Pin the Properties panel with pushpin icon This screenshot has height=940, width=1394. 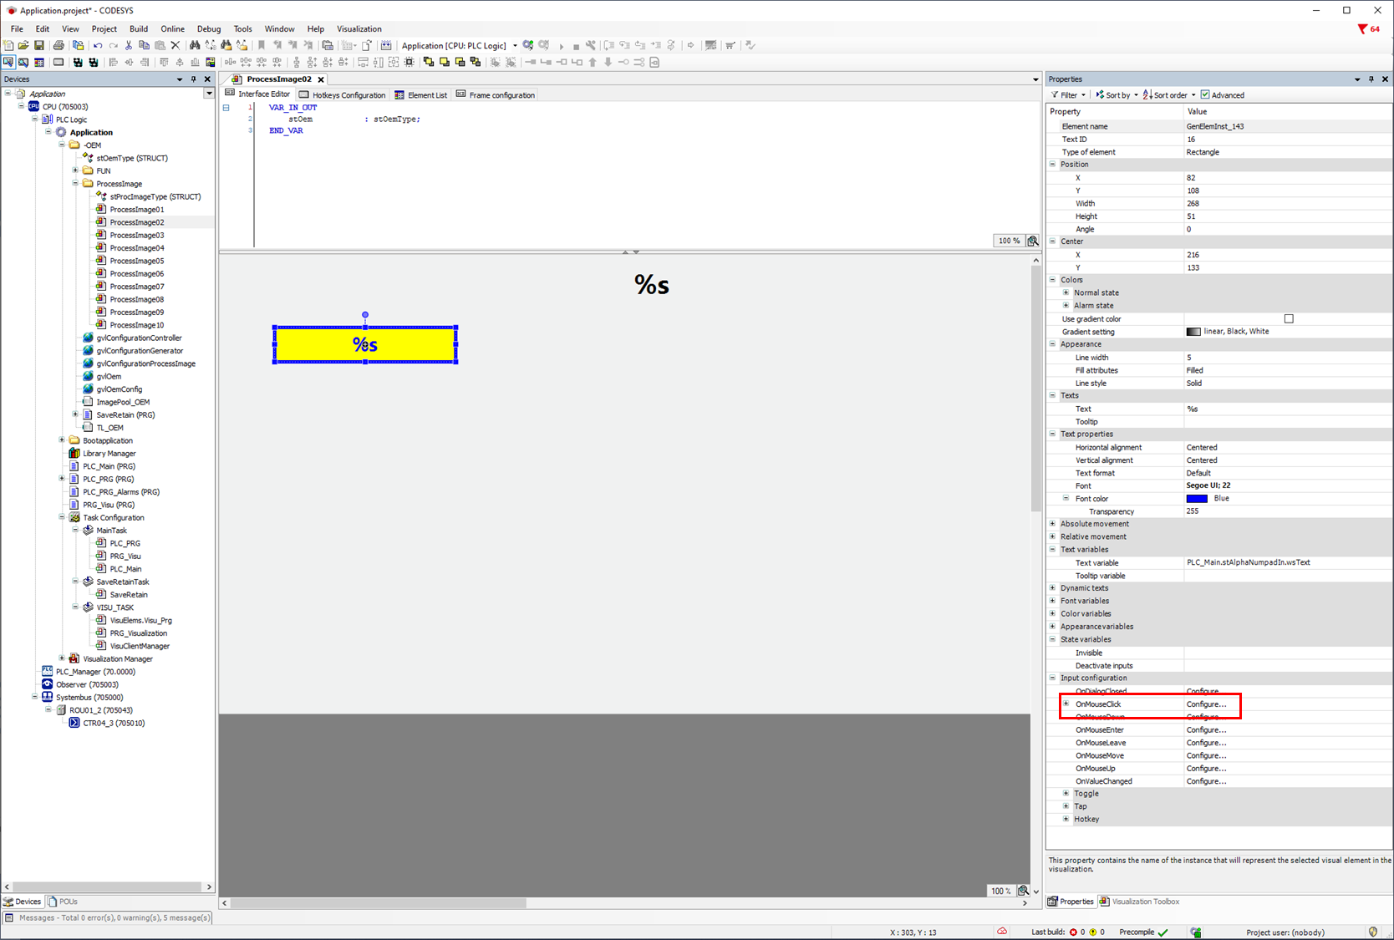click(x=1371, y=79)
